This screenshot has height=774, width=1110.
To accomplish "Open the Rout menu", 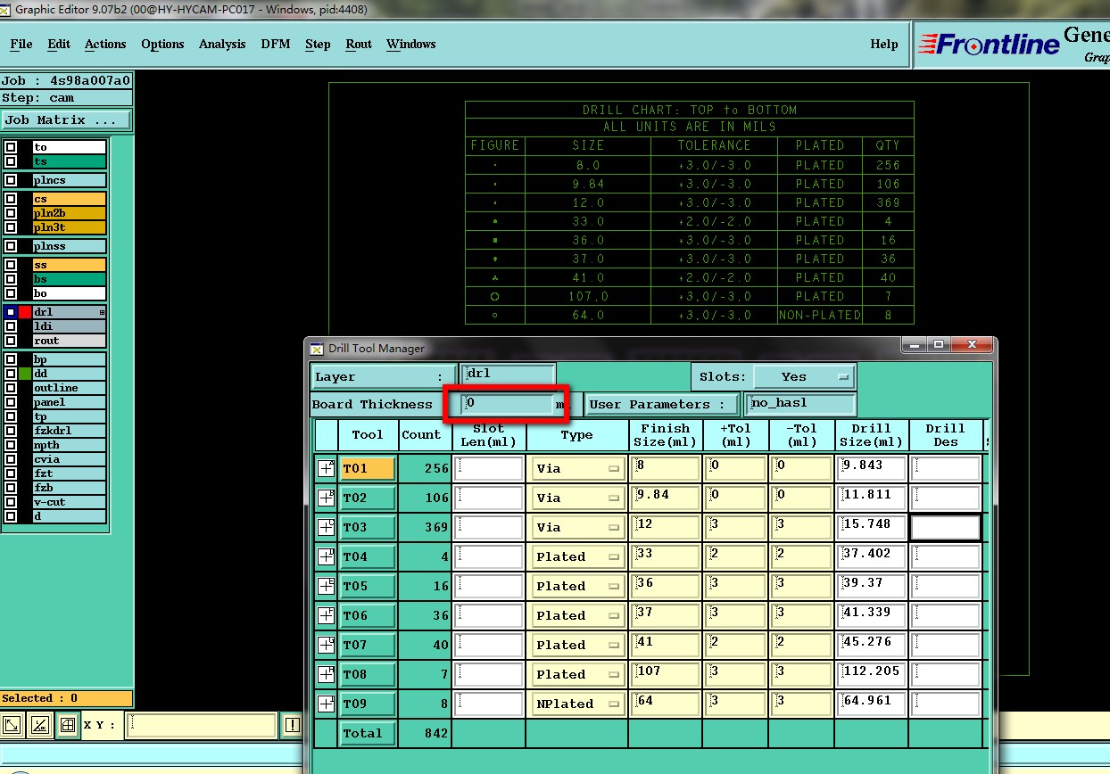I will 359,44.
